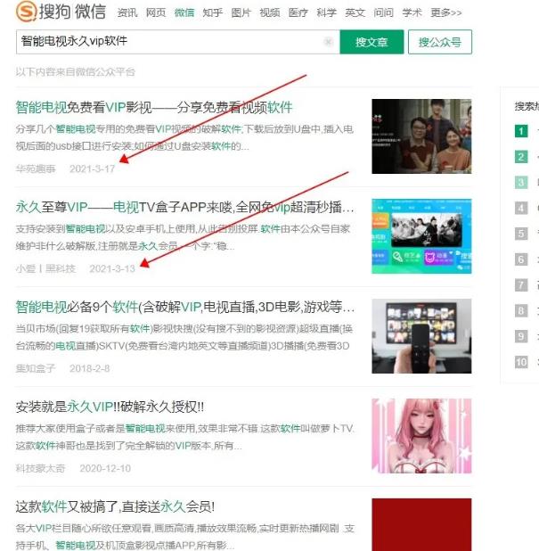Image resolution: width=539 pixels, height=551 pixels.
Task: Click hot search rank 1 badge
Action: 521,131
